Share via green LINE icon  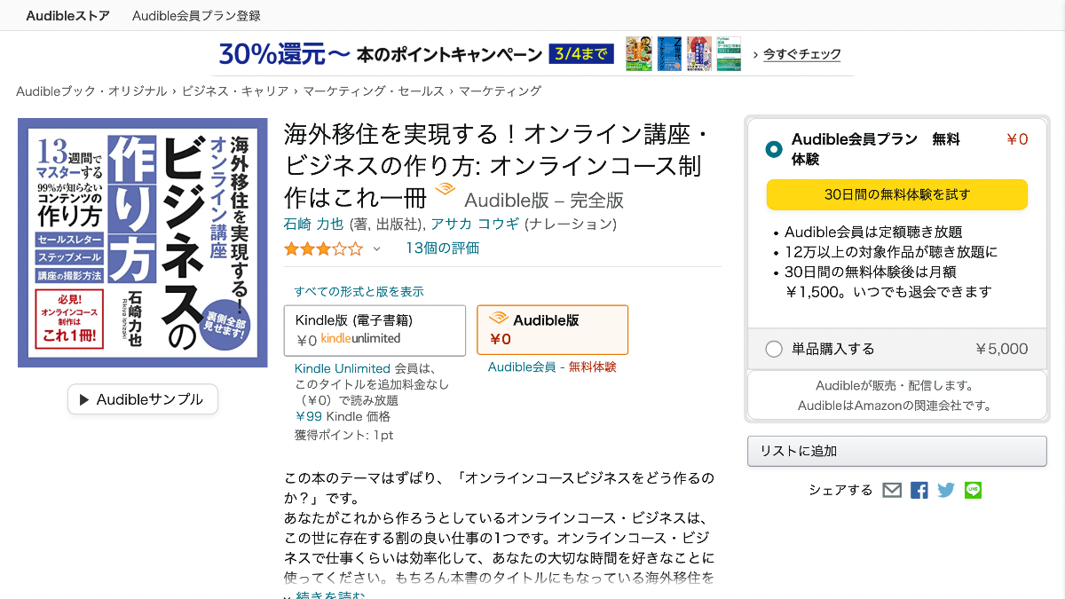pos(973,490)
